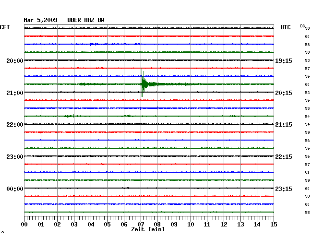The image size is (312, 237).
Task: Click minute "13" on the time axis
Action: (x=240, y=224)
